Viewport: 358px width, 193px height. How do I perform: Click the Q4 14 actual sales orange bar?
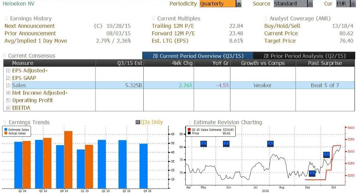pos(68,159)
